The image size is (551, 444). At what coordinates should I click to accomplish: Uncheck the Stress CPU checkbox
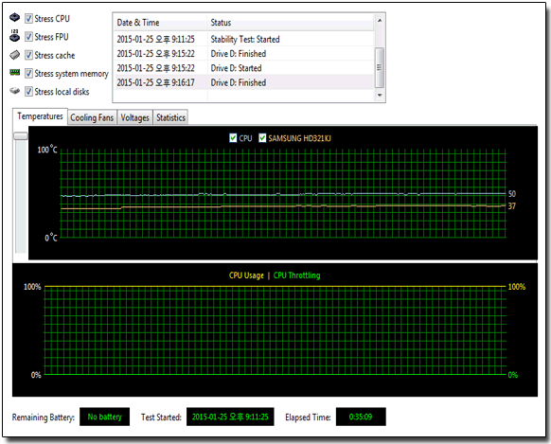(28, 18)
